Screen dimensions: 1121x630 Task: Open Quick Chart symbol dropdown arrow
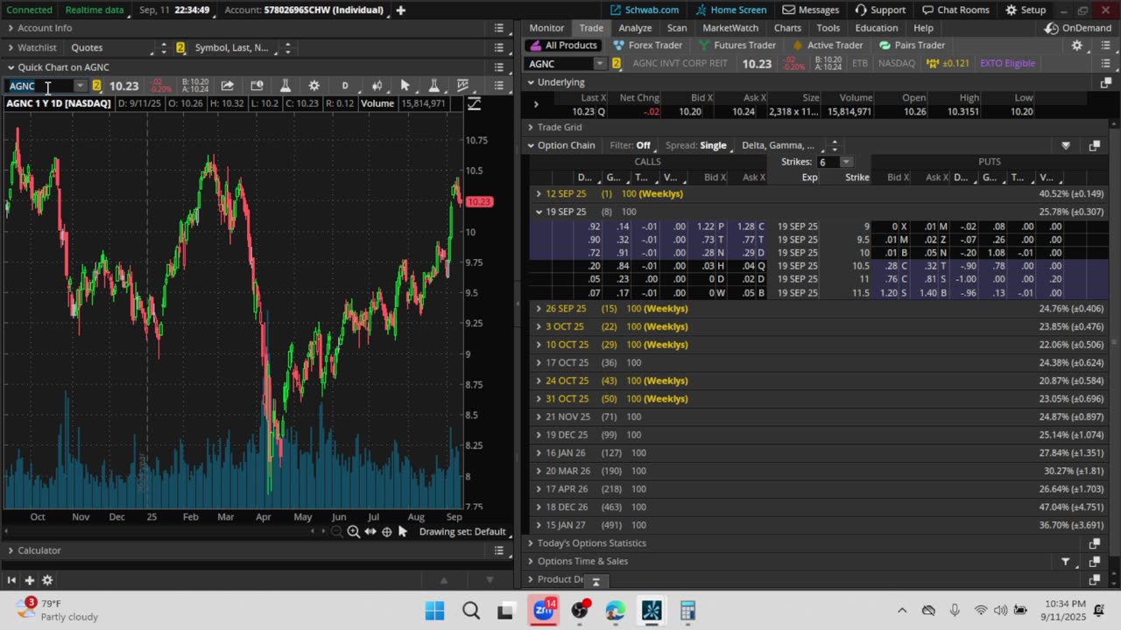point(80,86)
